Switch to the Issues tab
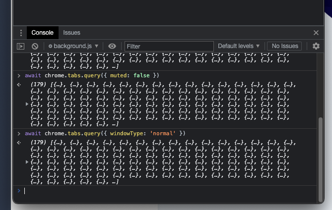The image size is (332, 210). [71, 33]
